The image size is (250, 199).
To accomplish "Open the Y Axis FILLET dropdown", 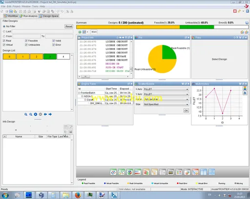I will (x=166, y=94).
